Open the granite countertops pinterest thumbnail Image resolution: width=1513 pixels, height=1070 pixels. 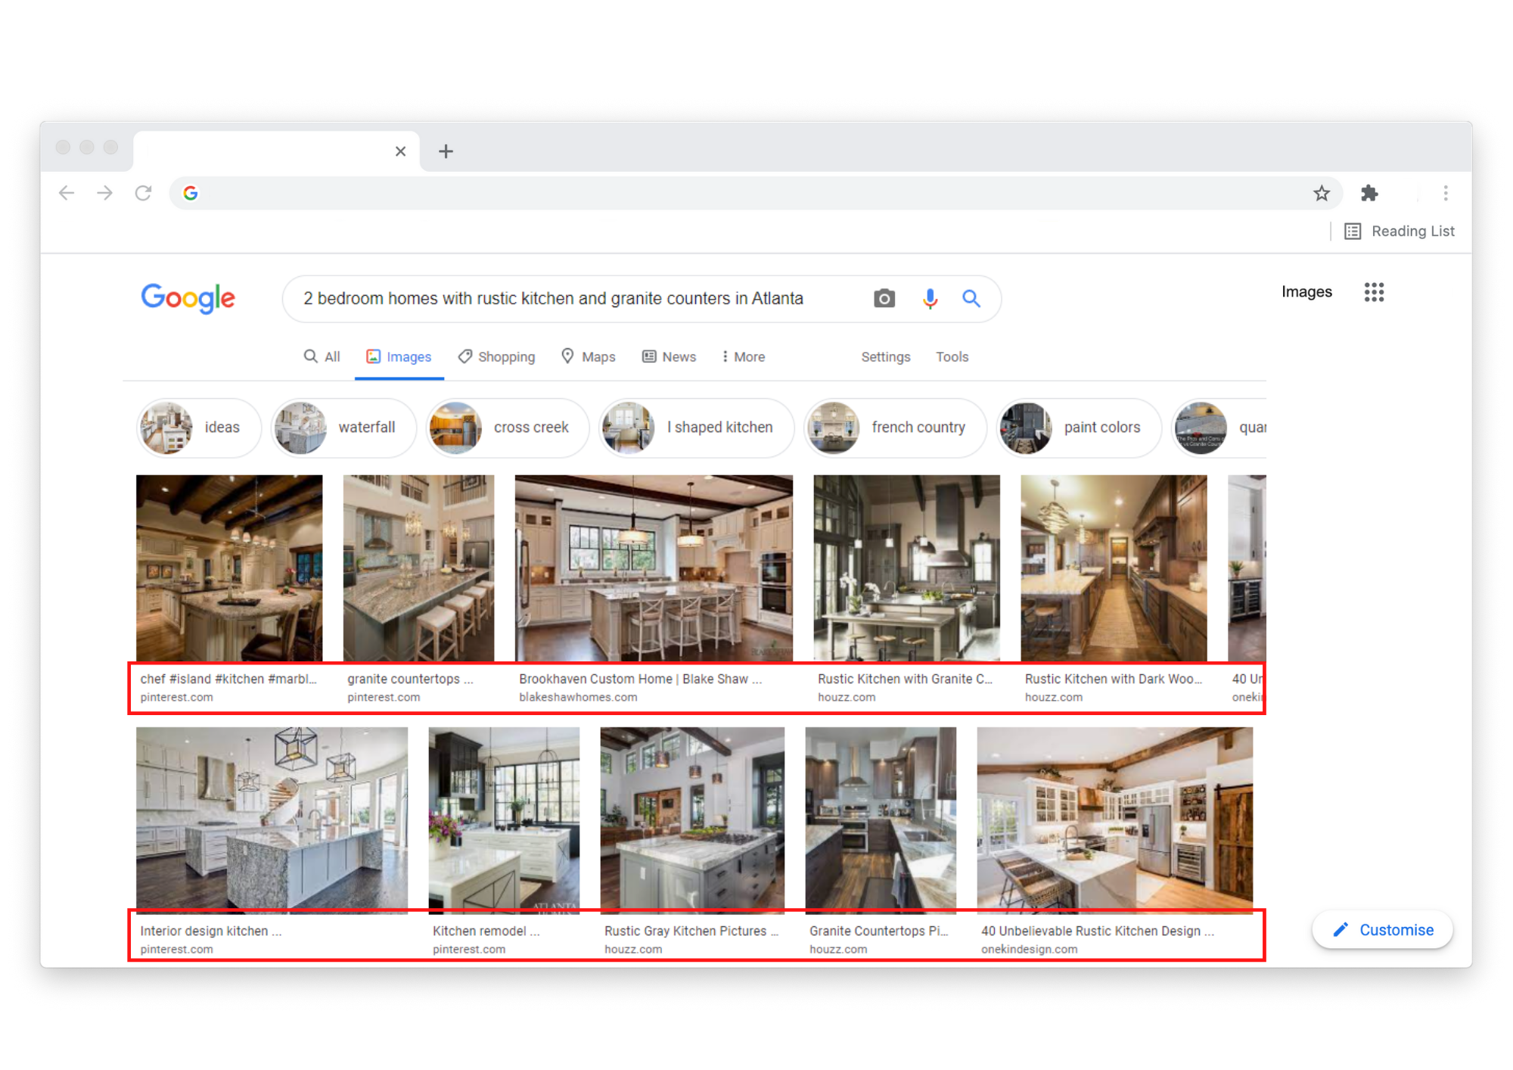418,568
